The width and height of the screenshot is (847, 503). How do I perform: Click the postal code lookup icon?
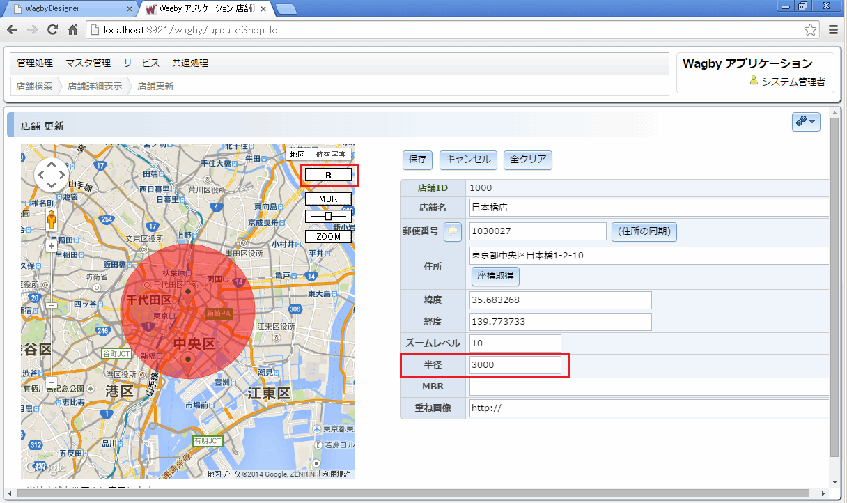(x=453, y=231)
